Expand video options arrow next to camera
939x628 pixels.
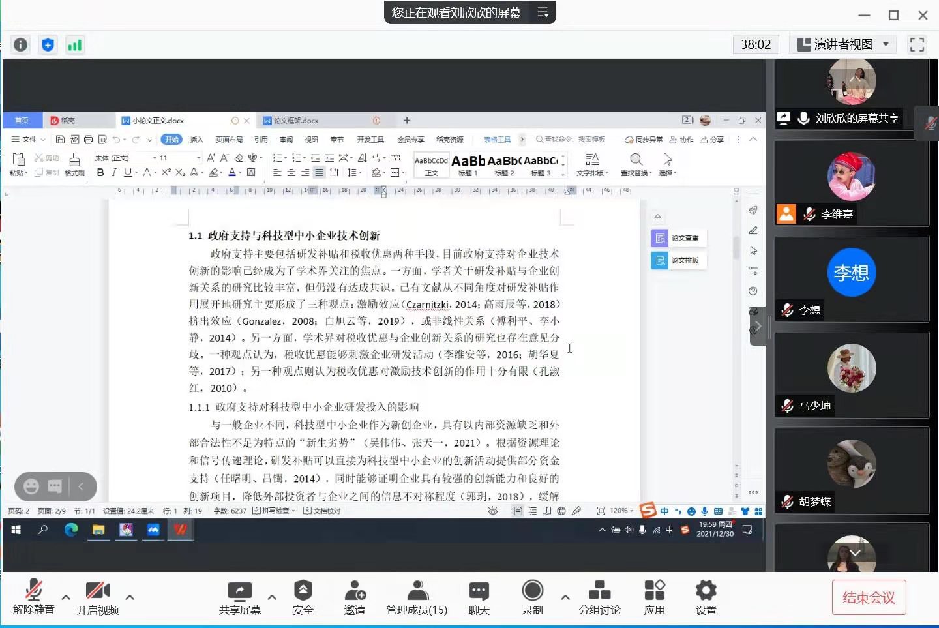coord(130,597)
